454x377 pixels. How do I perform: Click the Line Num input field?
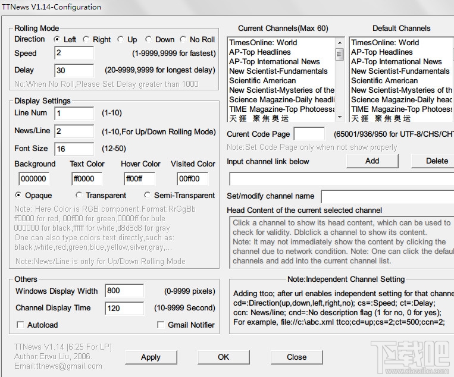click(74, 113)
